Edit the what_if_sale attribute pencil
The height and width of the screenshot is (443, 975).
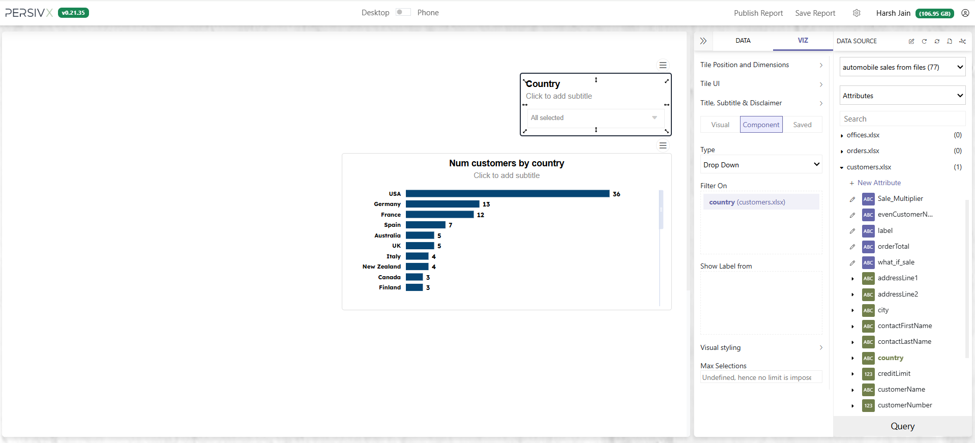(852, 262)
